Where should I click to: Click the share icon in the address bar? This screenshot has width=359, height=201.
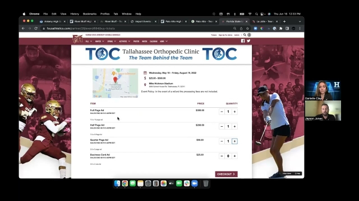tap(241, 28)
